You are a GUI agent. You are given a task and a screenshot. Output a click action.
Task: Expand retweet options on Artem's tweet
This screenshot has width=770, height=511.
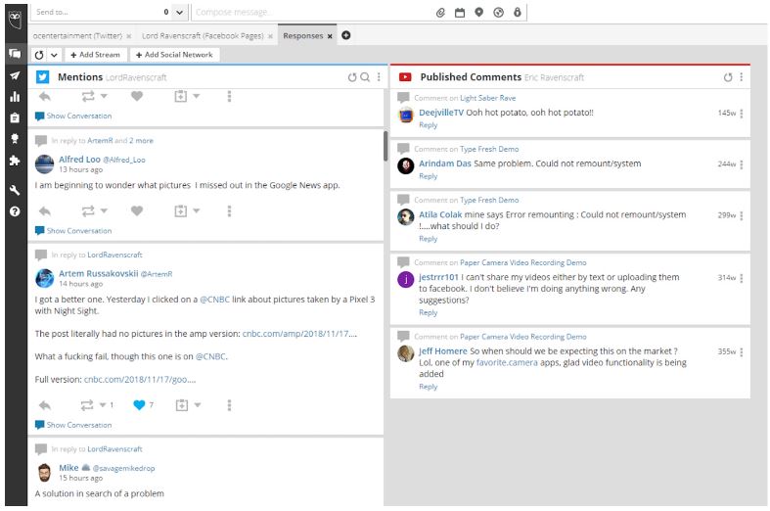pyautogui.click(x=103, y=405)
